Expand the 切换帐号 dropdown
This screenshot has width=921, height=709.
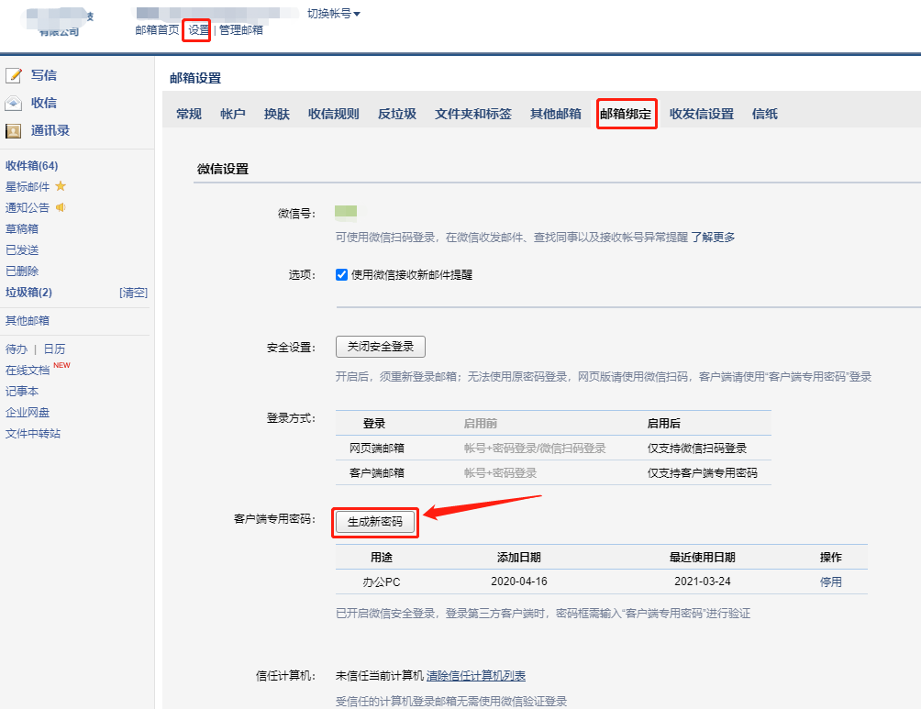click(x=334, y=14)
